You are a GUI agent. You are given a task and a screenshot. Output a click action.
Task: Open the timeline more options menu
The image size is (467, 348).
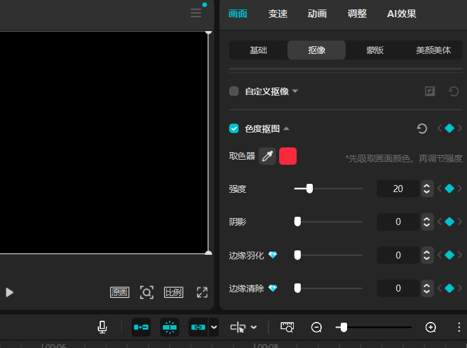point(459,327)
